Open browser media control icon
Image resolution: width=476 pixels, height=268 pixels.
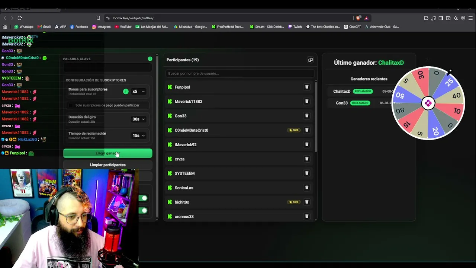[433, 18]
